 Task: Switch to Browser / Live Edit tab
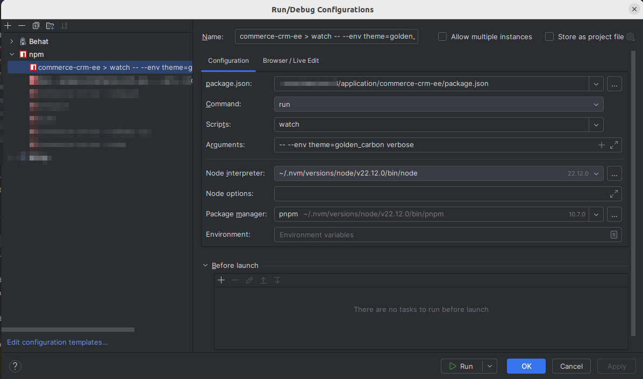(x=291, y=61)
